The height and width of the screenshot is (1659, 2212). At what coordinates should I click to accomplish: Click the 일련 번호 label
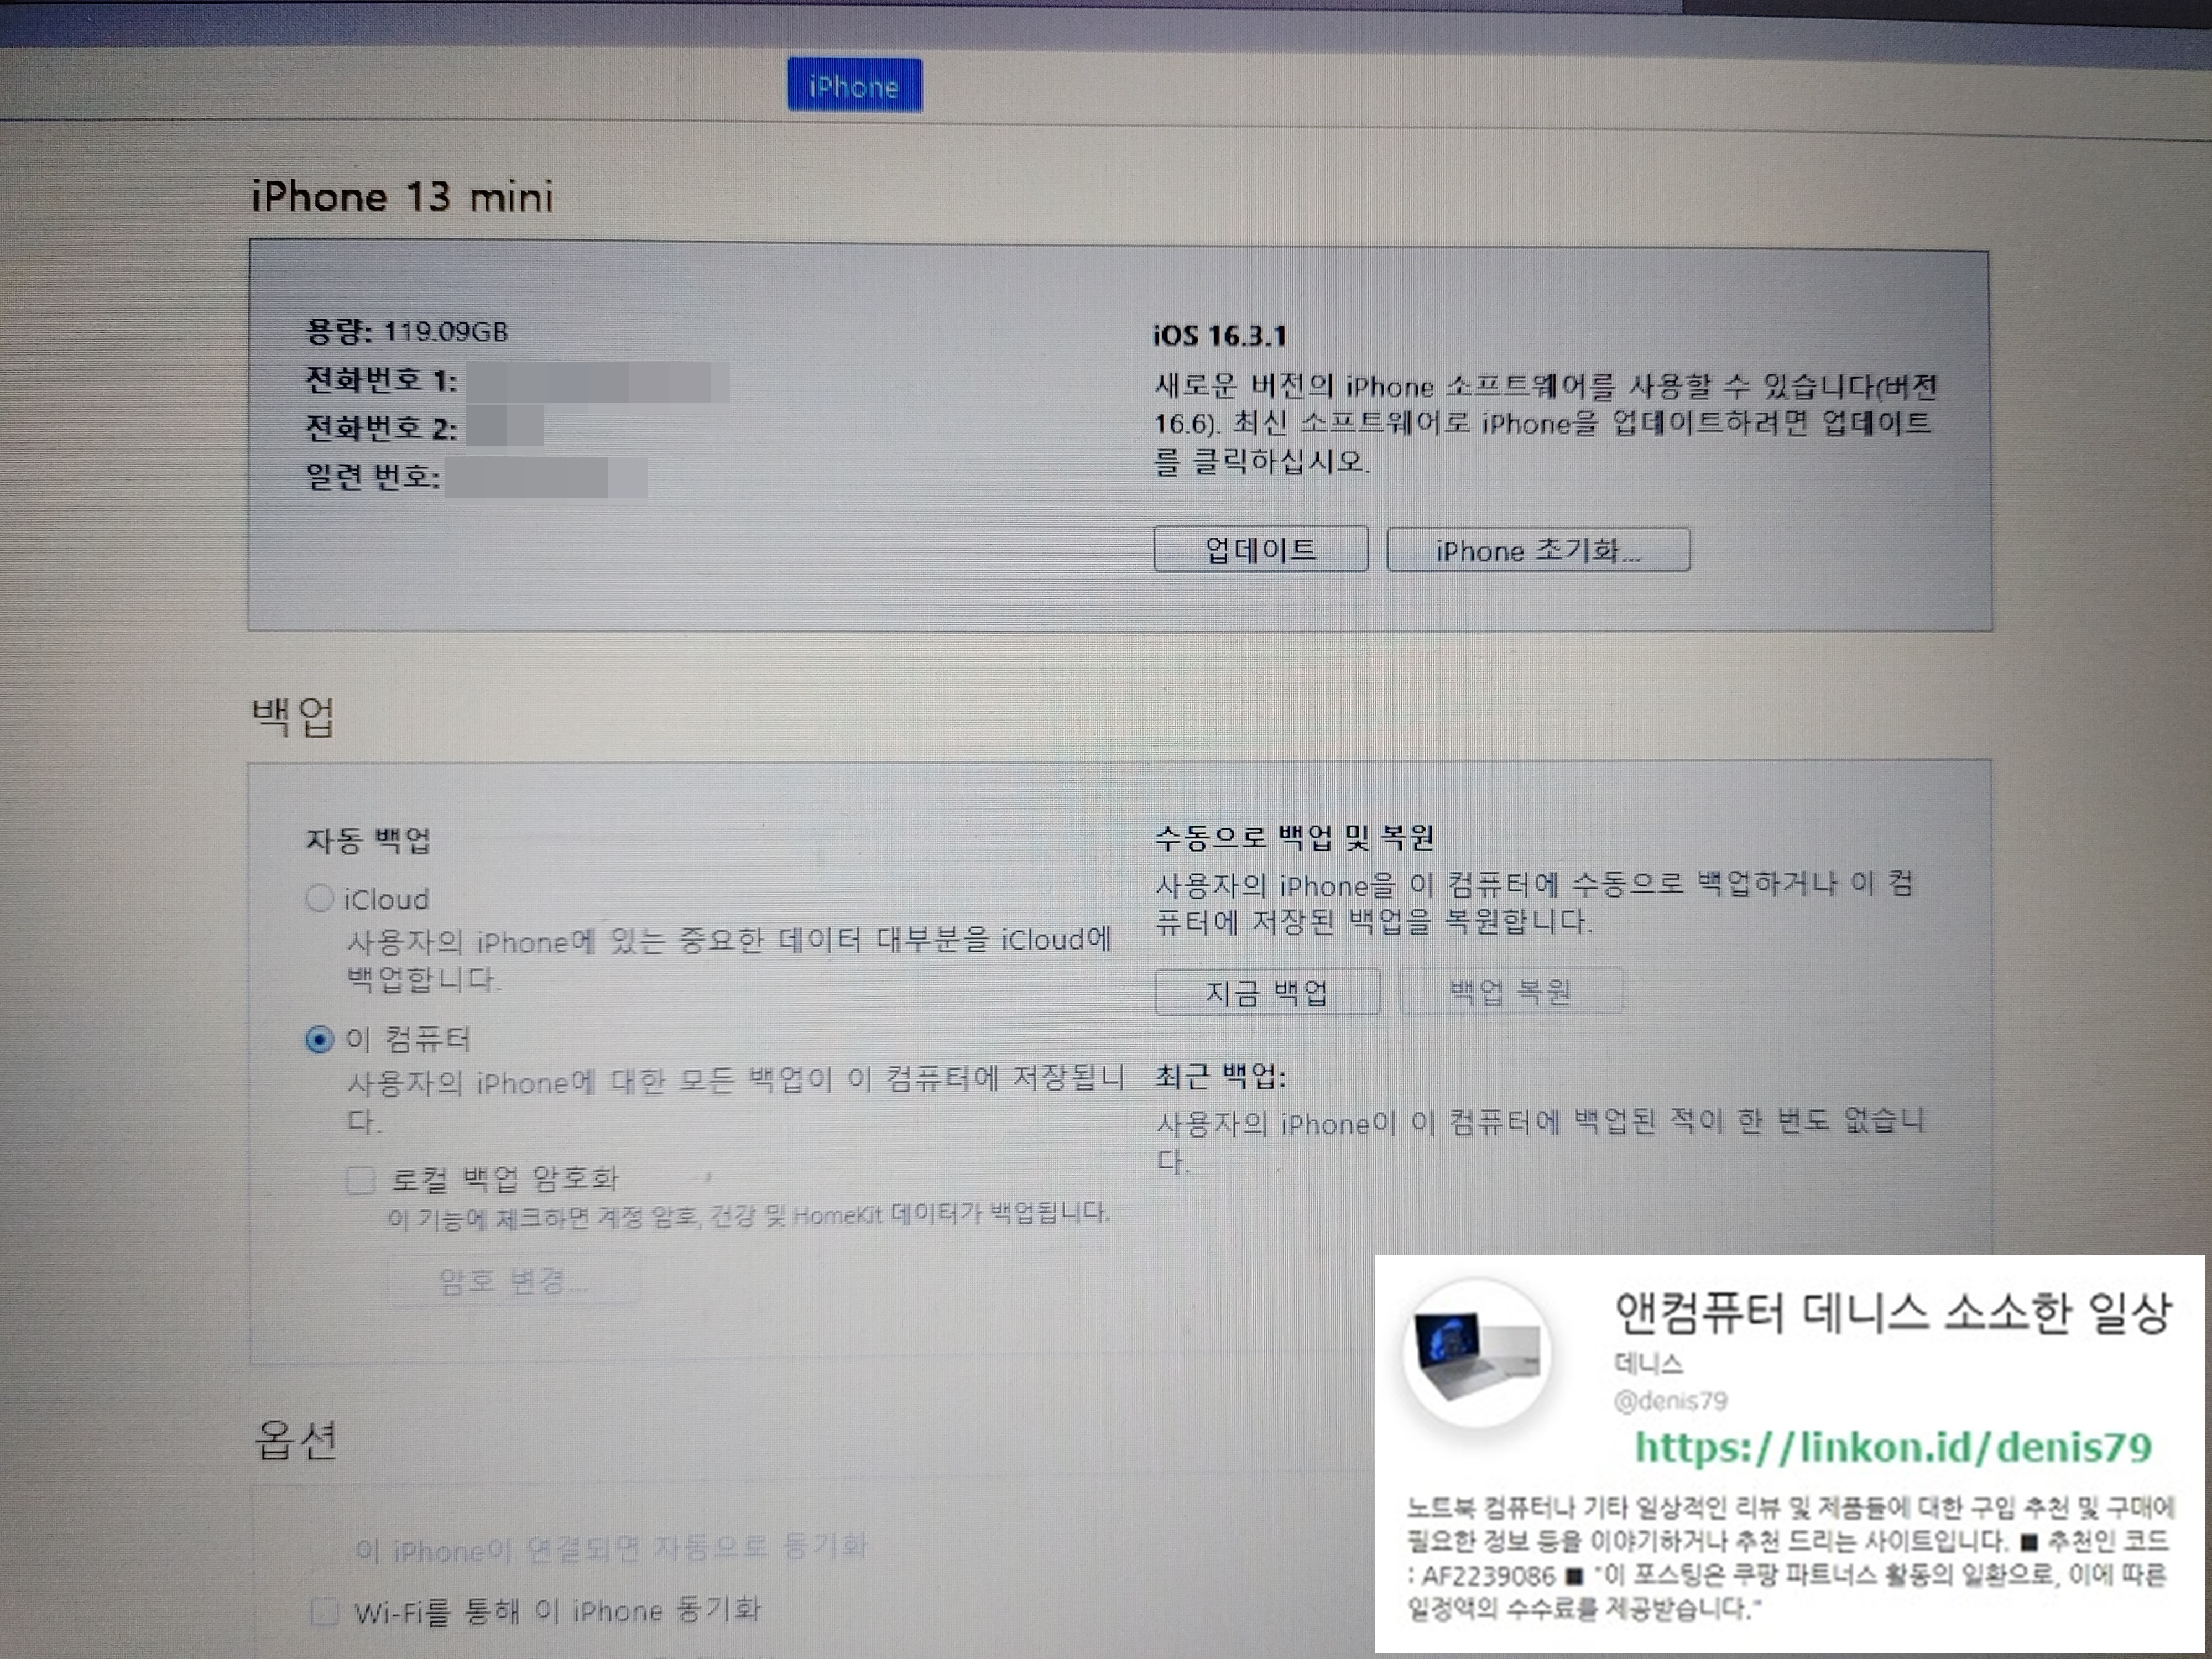(x=373, y=476)
